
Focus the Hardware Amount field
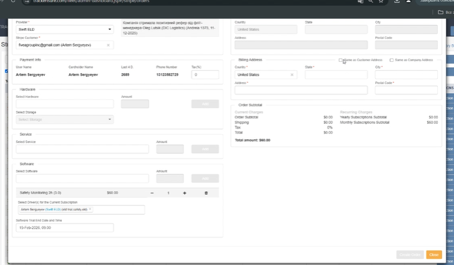[135, 104]
